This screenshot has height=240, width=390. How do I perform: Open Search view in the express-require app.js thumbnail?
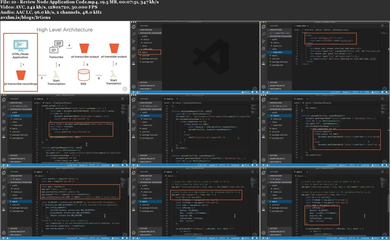(x=4, y=180)
